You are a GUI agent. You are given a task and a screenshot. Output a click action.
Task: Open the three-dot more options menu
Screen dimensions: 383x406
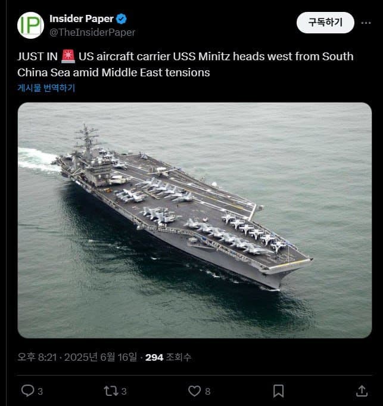pyautogui.click(x=366, y=23)
